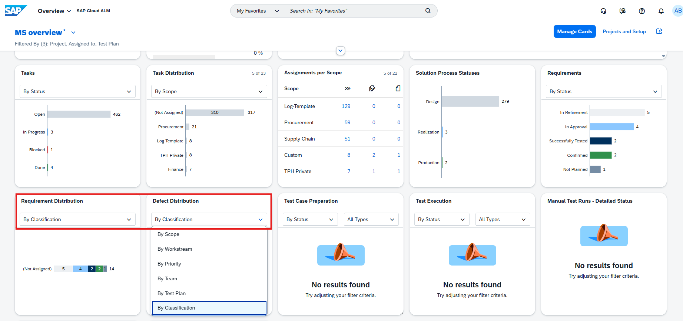Open the Projects and Setup link
The height and width of the screenshot is (321, 683).
pos(624,31)
